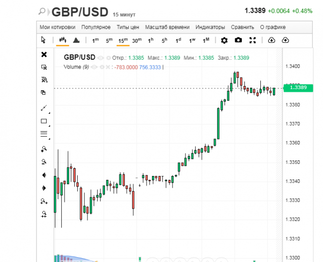
Task: Open the Мои котировки menu
Action: tap(57, 27)
